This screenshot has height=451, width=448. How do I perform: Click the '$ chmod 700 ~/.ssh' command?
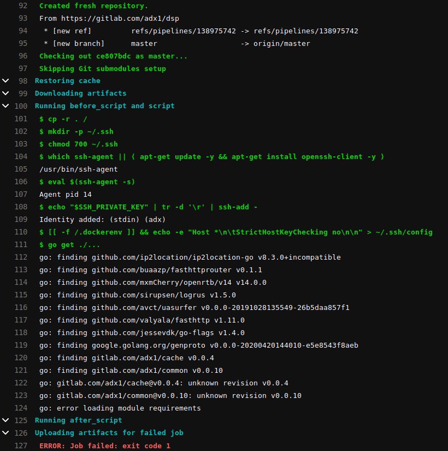tap(79, 144)
